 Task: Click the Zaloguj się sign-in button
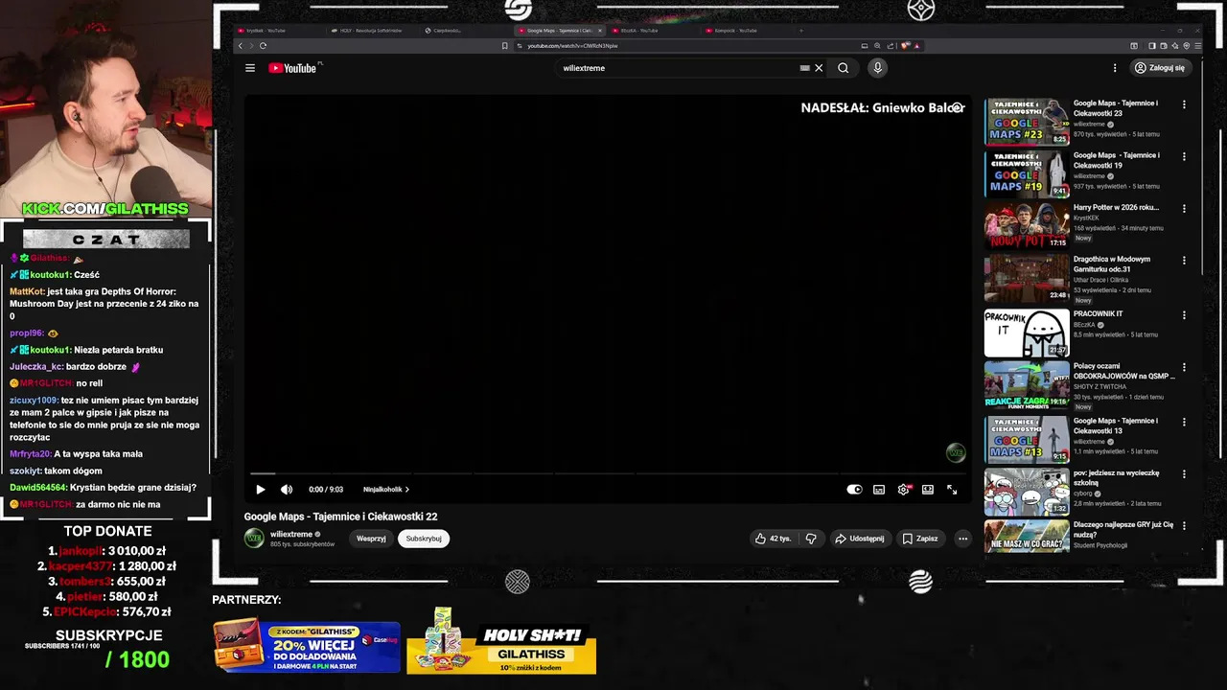point(1160,68)
